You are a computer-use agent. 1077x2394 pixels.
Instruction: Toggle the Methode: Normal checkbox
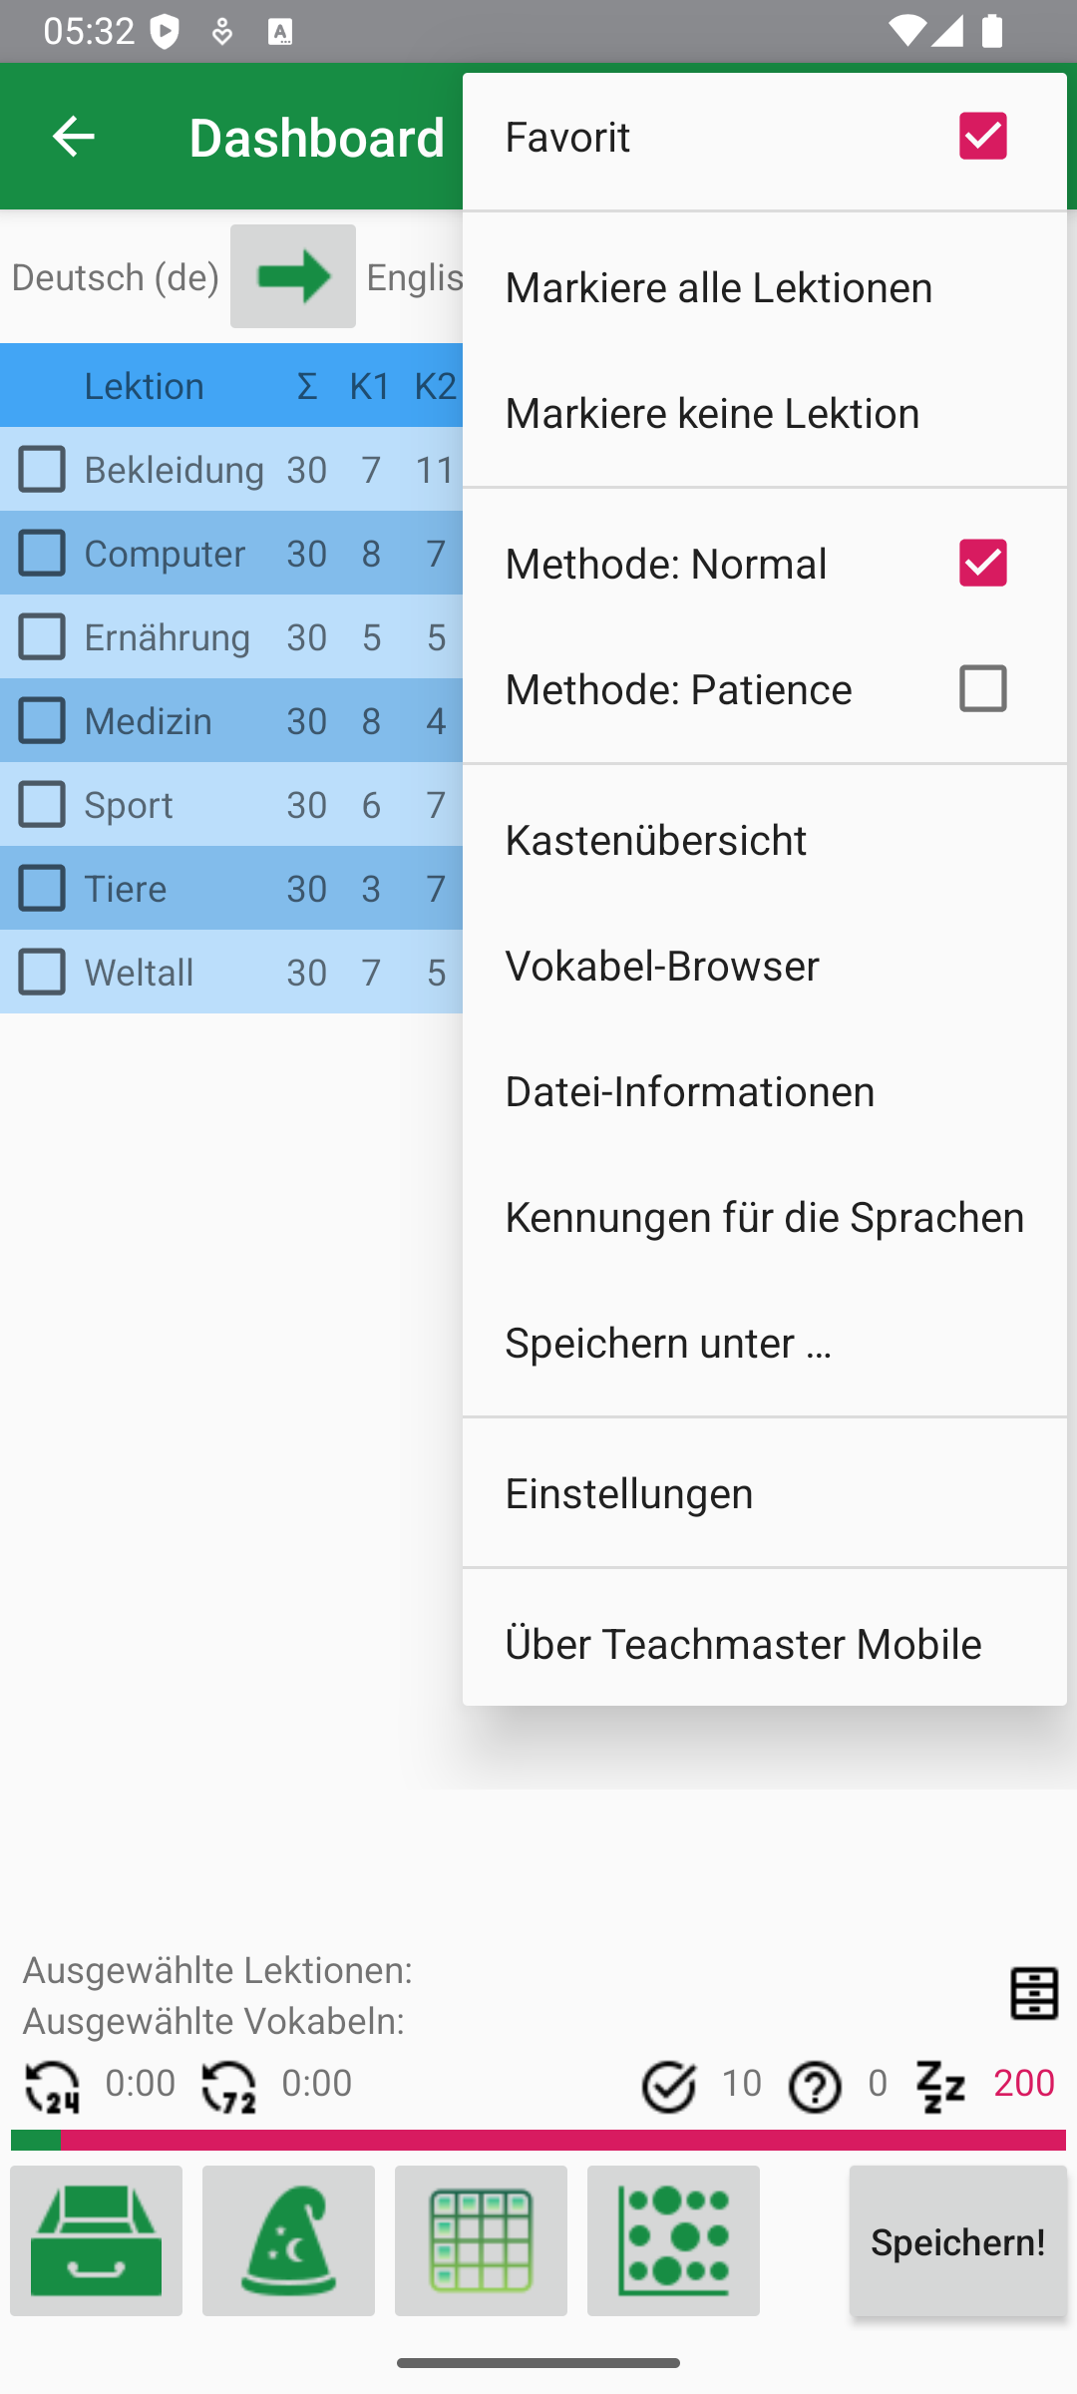[x=982, y=563]
